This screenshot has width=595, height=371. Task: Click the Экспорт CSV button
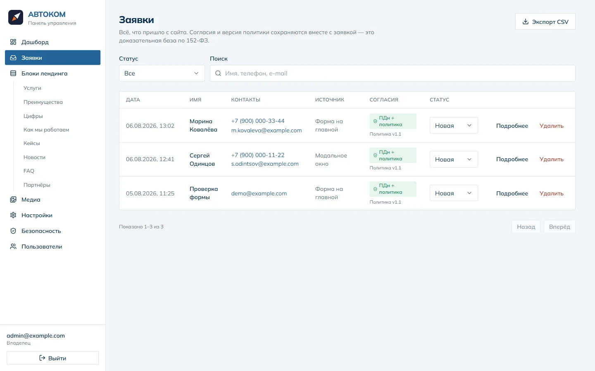(x=545, y=22)
